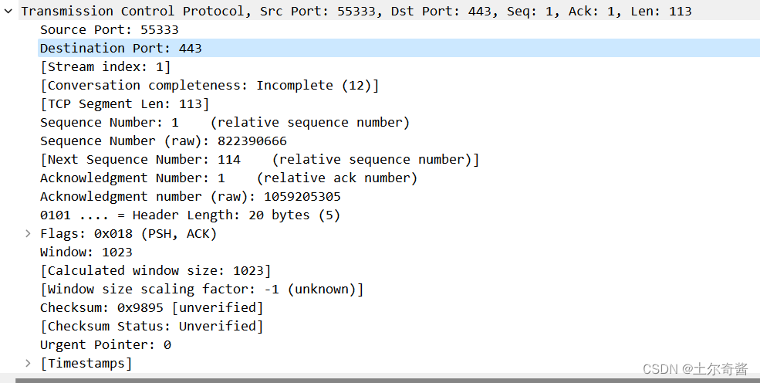The width and height of the screenshot is (760, 383).
Task: Select the Sequence Number (raw) field
Action: coord(163,141)
